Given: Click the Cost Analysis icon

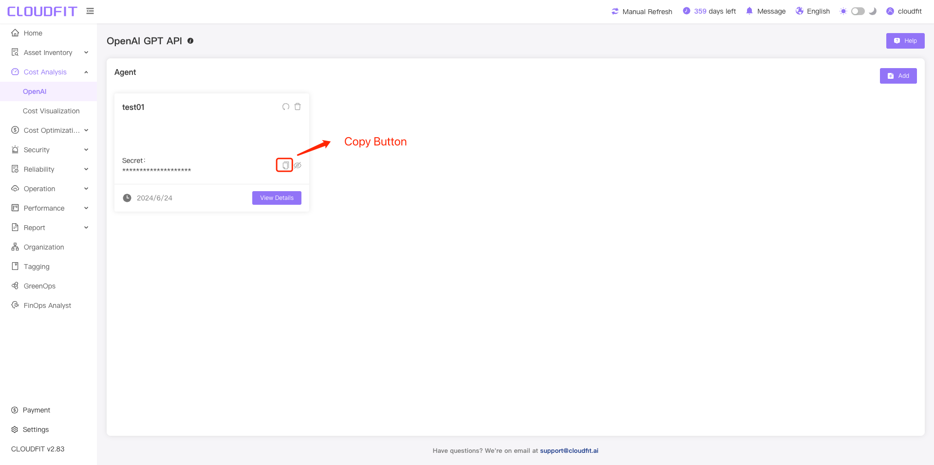Looking at the screenshot, I should (15, 72).
